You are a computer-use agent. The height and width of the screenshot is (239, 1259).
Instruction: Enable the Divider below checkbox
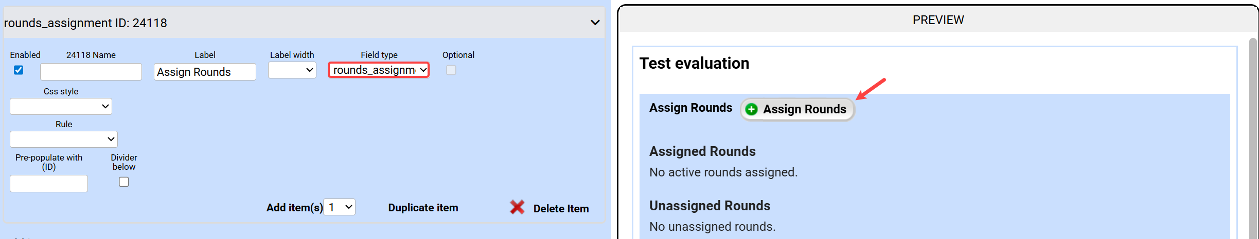point(124,182)
